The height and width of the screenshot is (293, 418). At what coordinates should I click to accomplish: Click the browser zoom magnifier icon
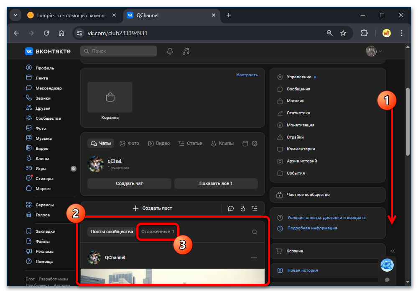[329, 33]
